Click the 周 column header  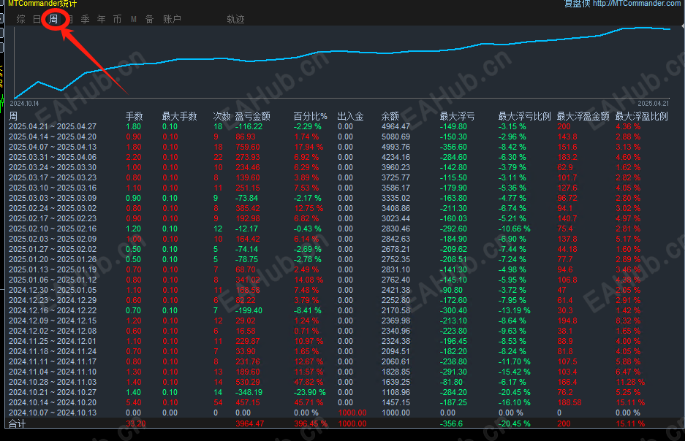click(14, 117)
